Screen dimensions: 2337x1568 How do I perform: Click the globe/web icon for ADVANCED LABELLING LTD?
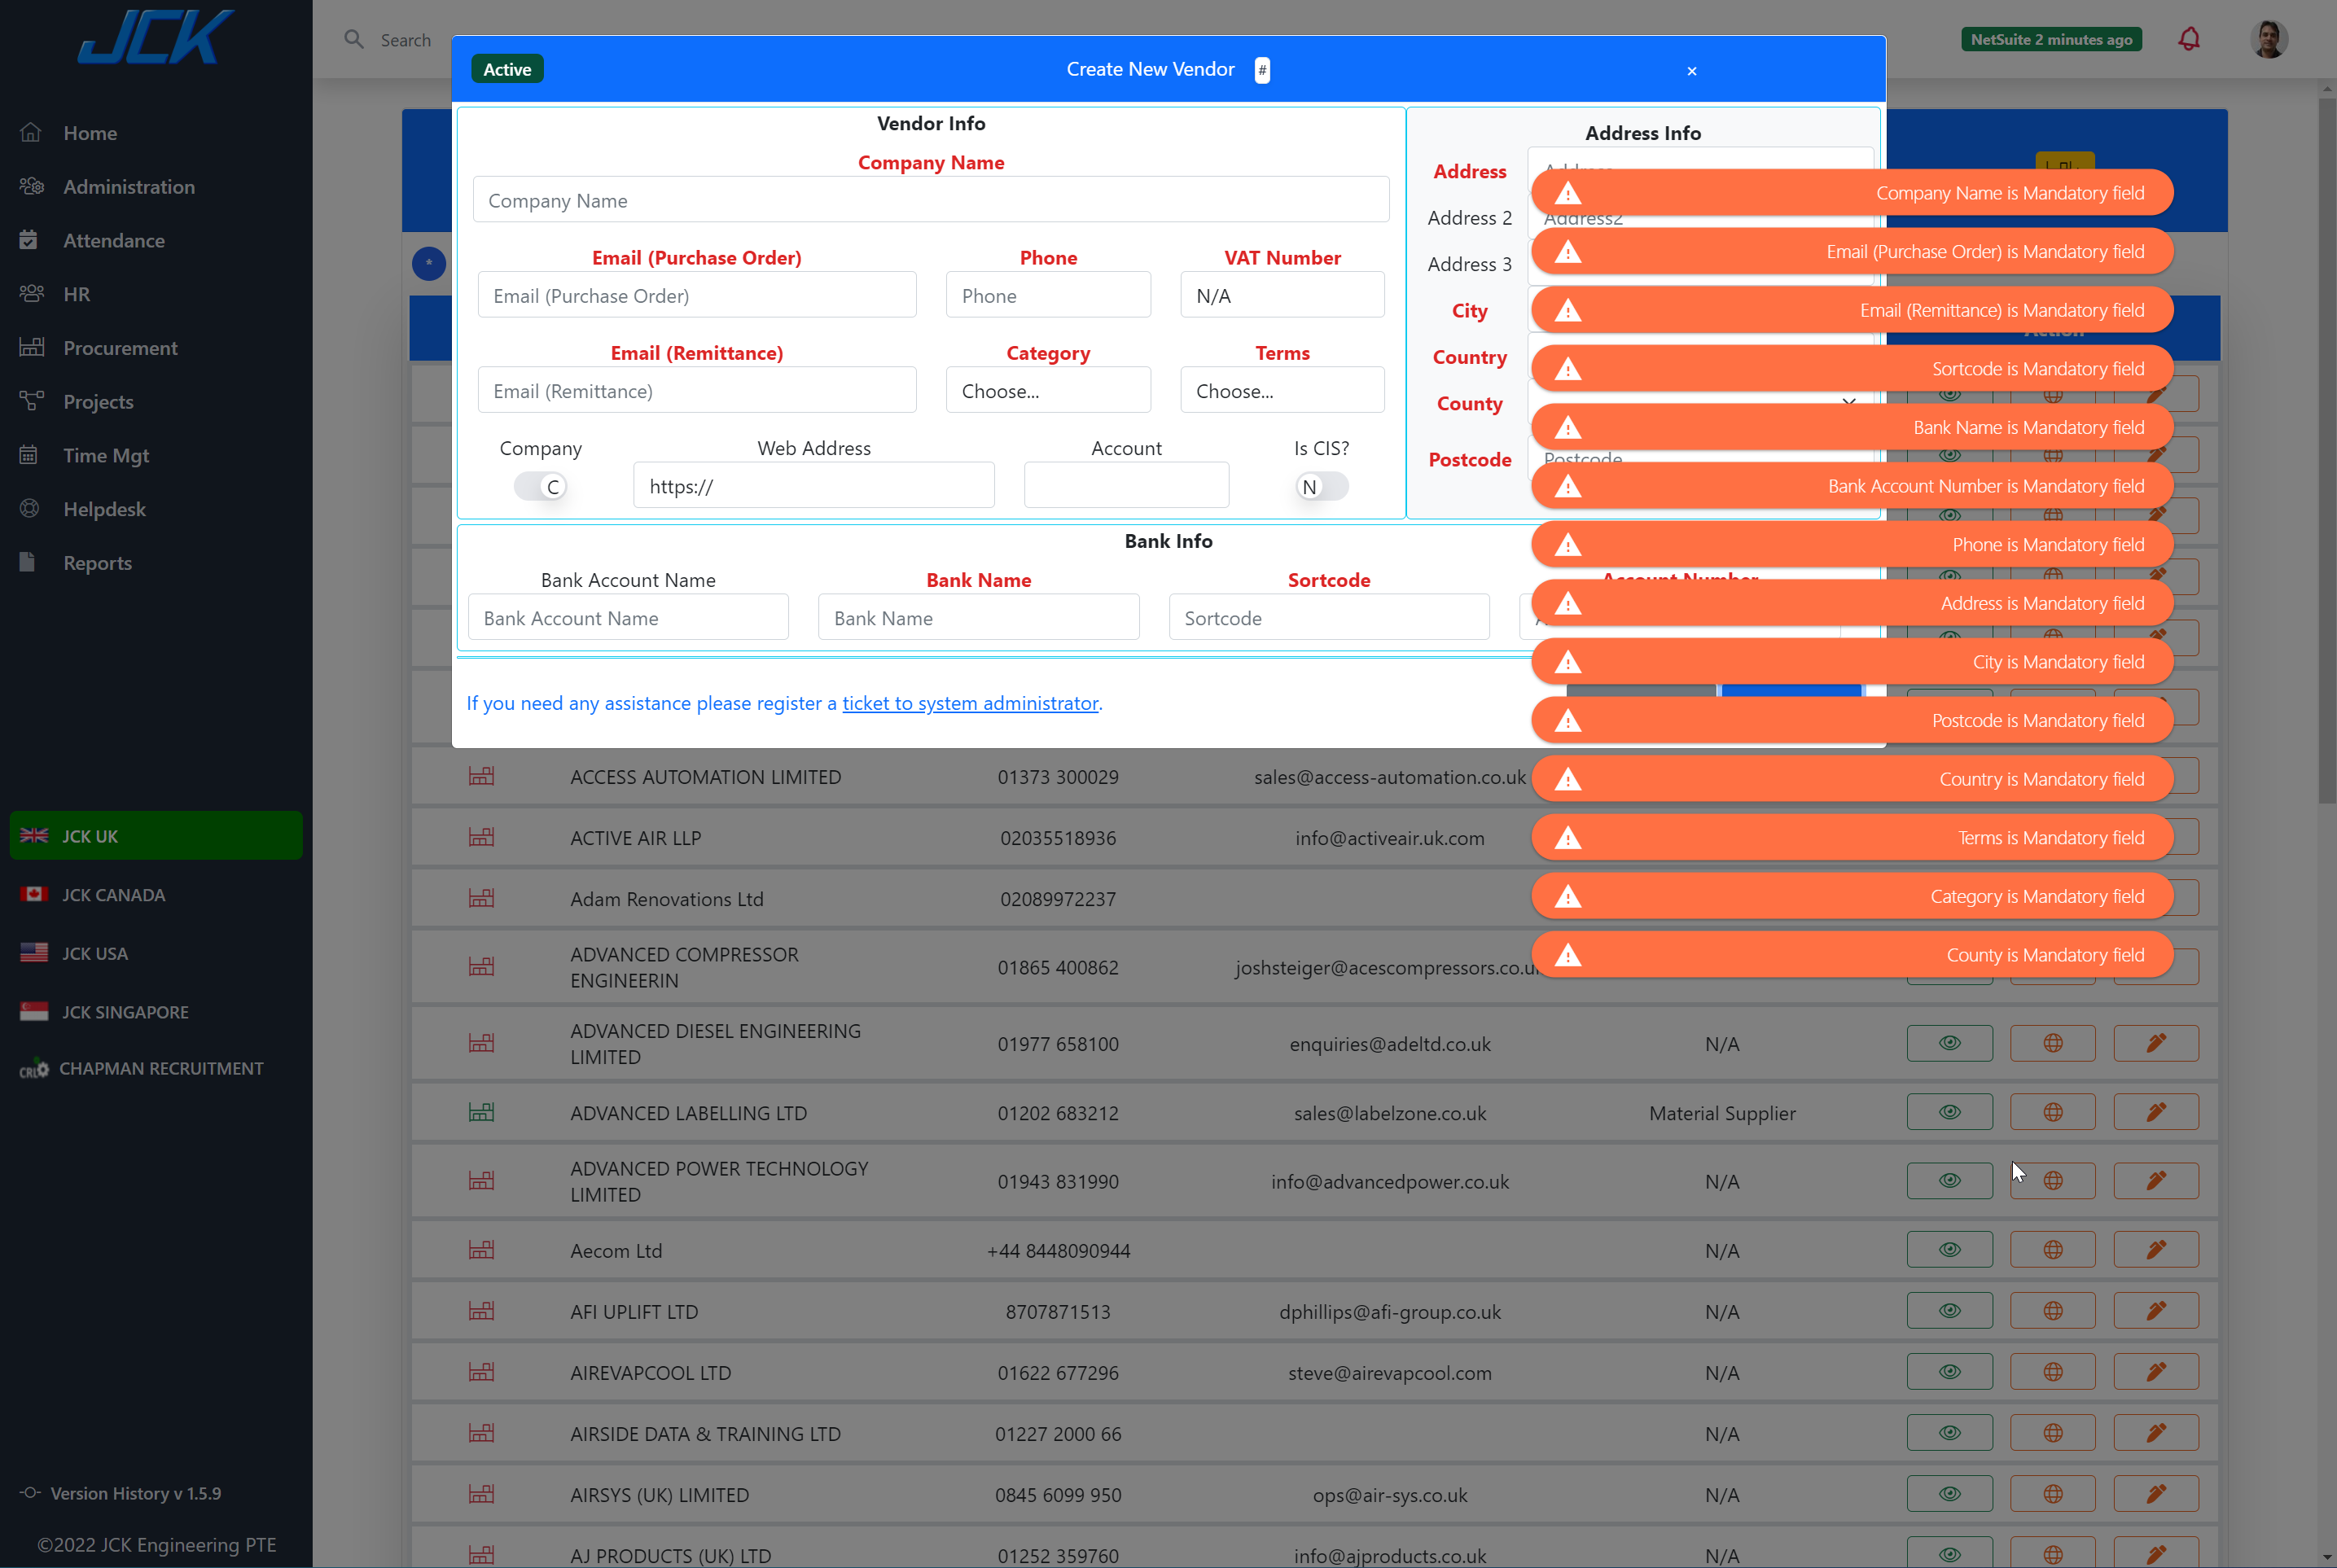[x=2054, y=1111]
